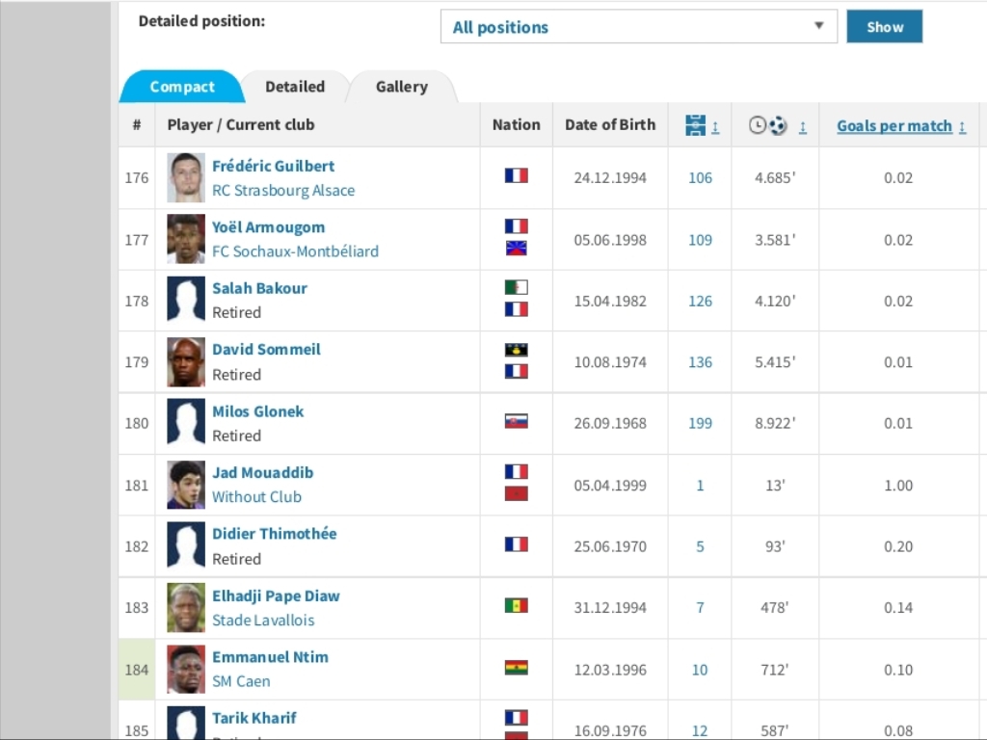Click Algeria flag in Salah Bakour row
The height and width of the screenshot is (740, 987).
point(517,287)
